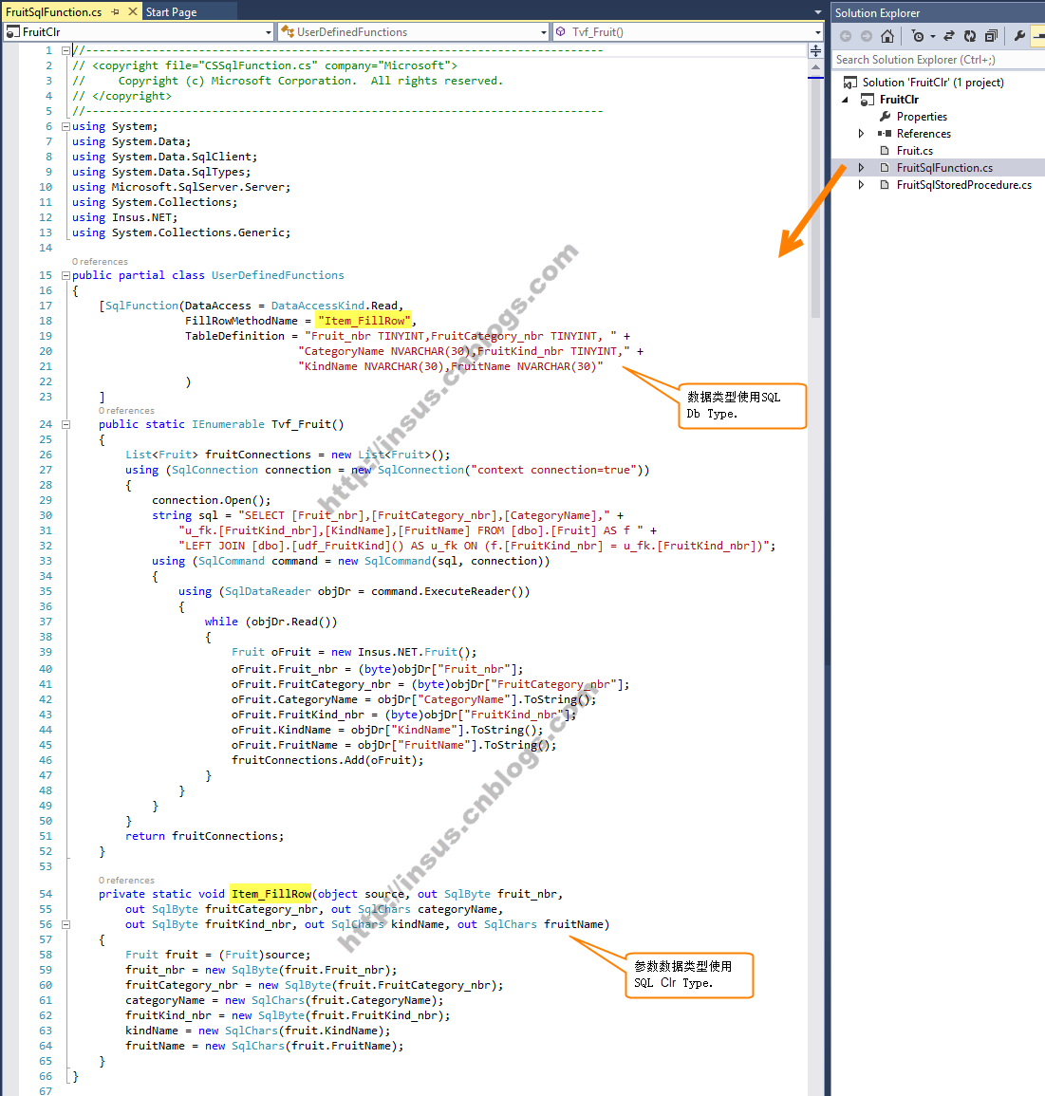Click the Solution Explorer panel title
The width and height of the screenshot is (1045, 1096).
[877, 12]
